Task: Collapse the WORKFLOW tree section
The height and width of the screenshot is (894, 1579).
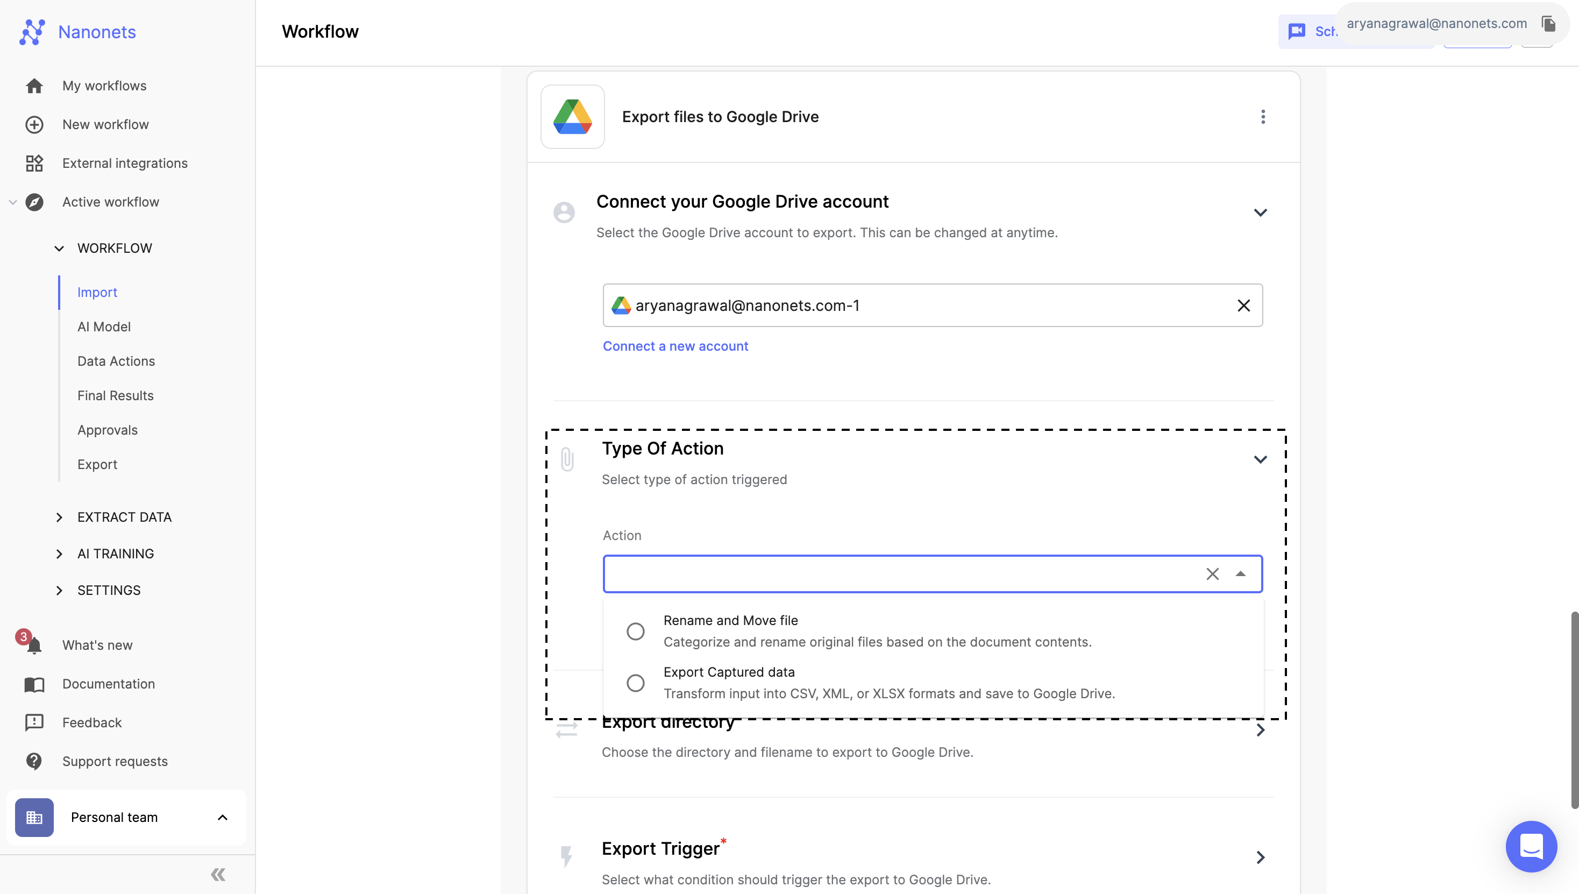Action: click(59, 249)
